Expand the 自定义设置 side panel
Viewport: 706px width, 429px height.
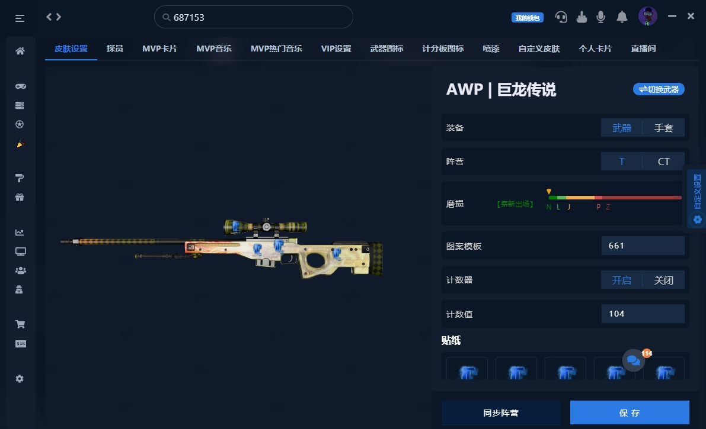(697, 197)
